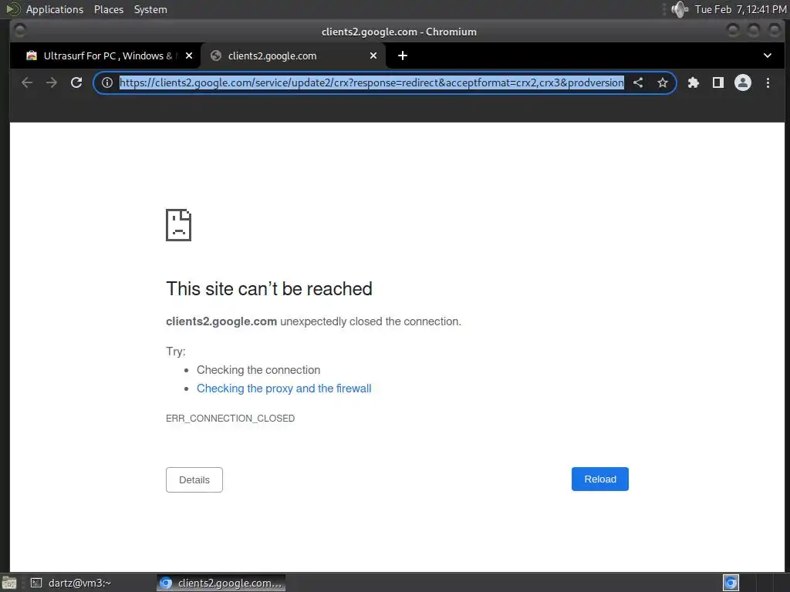Open Checking the proxy and firewall link
The image size is (790, 592).
[x=284, y=388]
